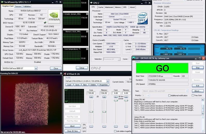Click the ORTHOS title bar icon
The image size is (206, 134).
[134, 58]
